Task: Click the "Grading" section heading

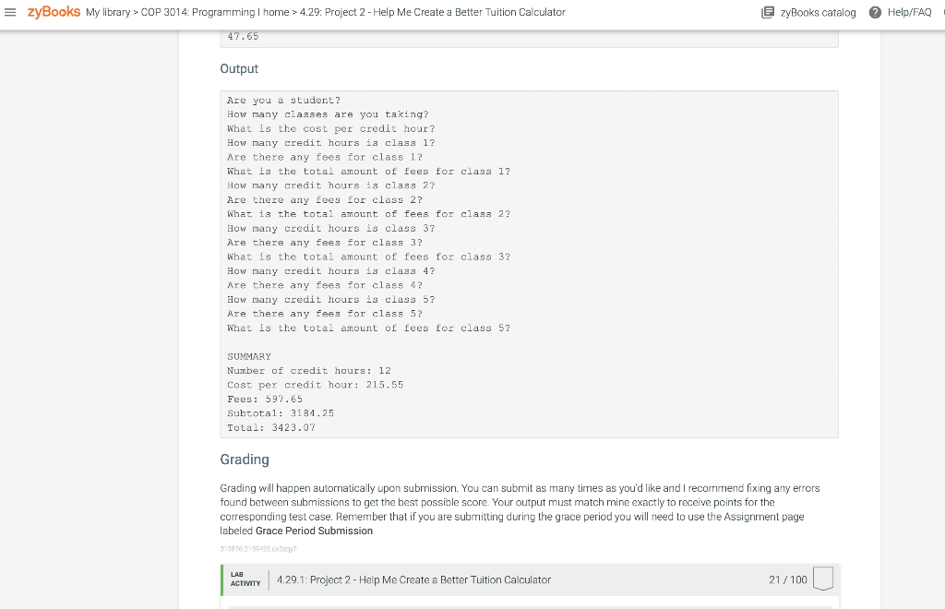Action: pos(244,459)
